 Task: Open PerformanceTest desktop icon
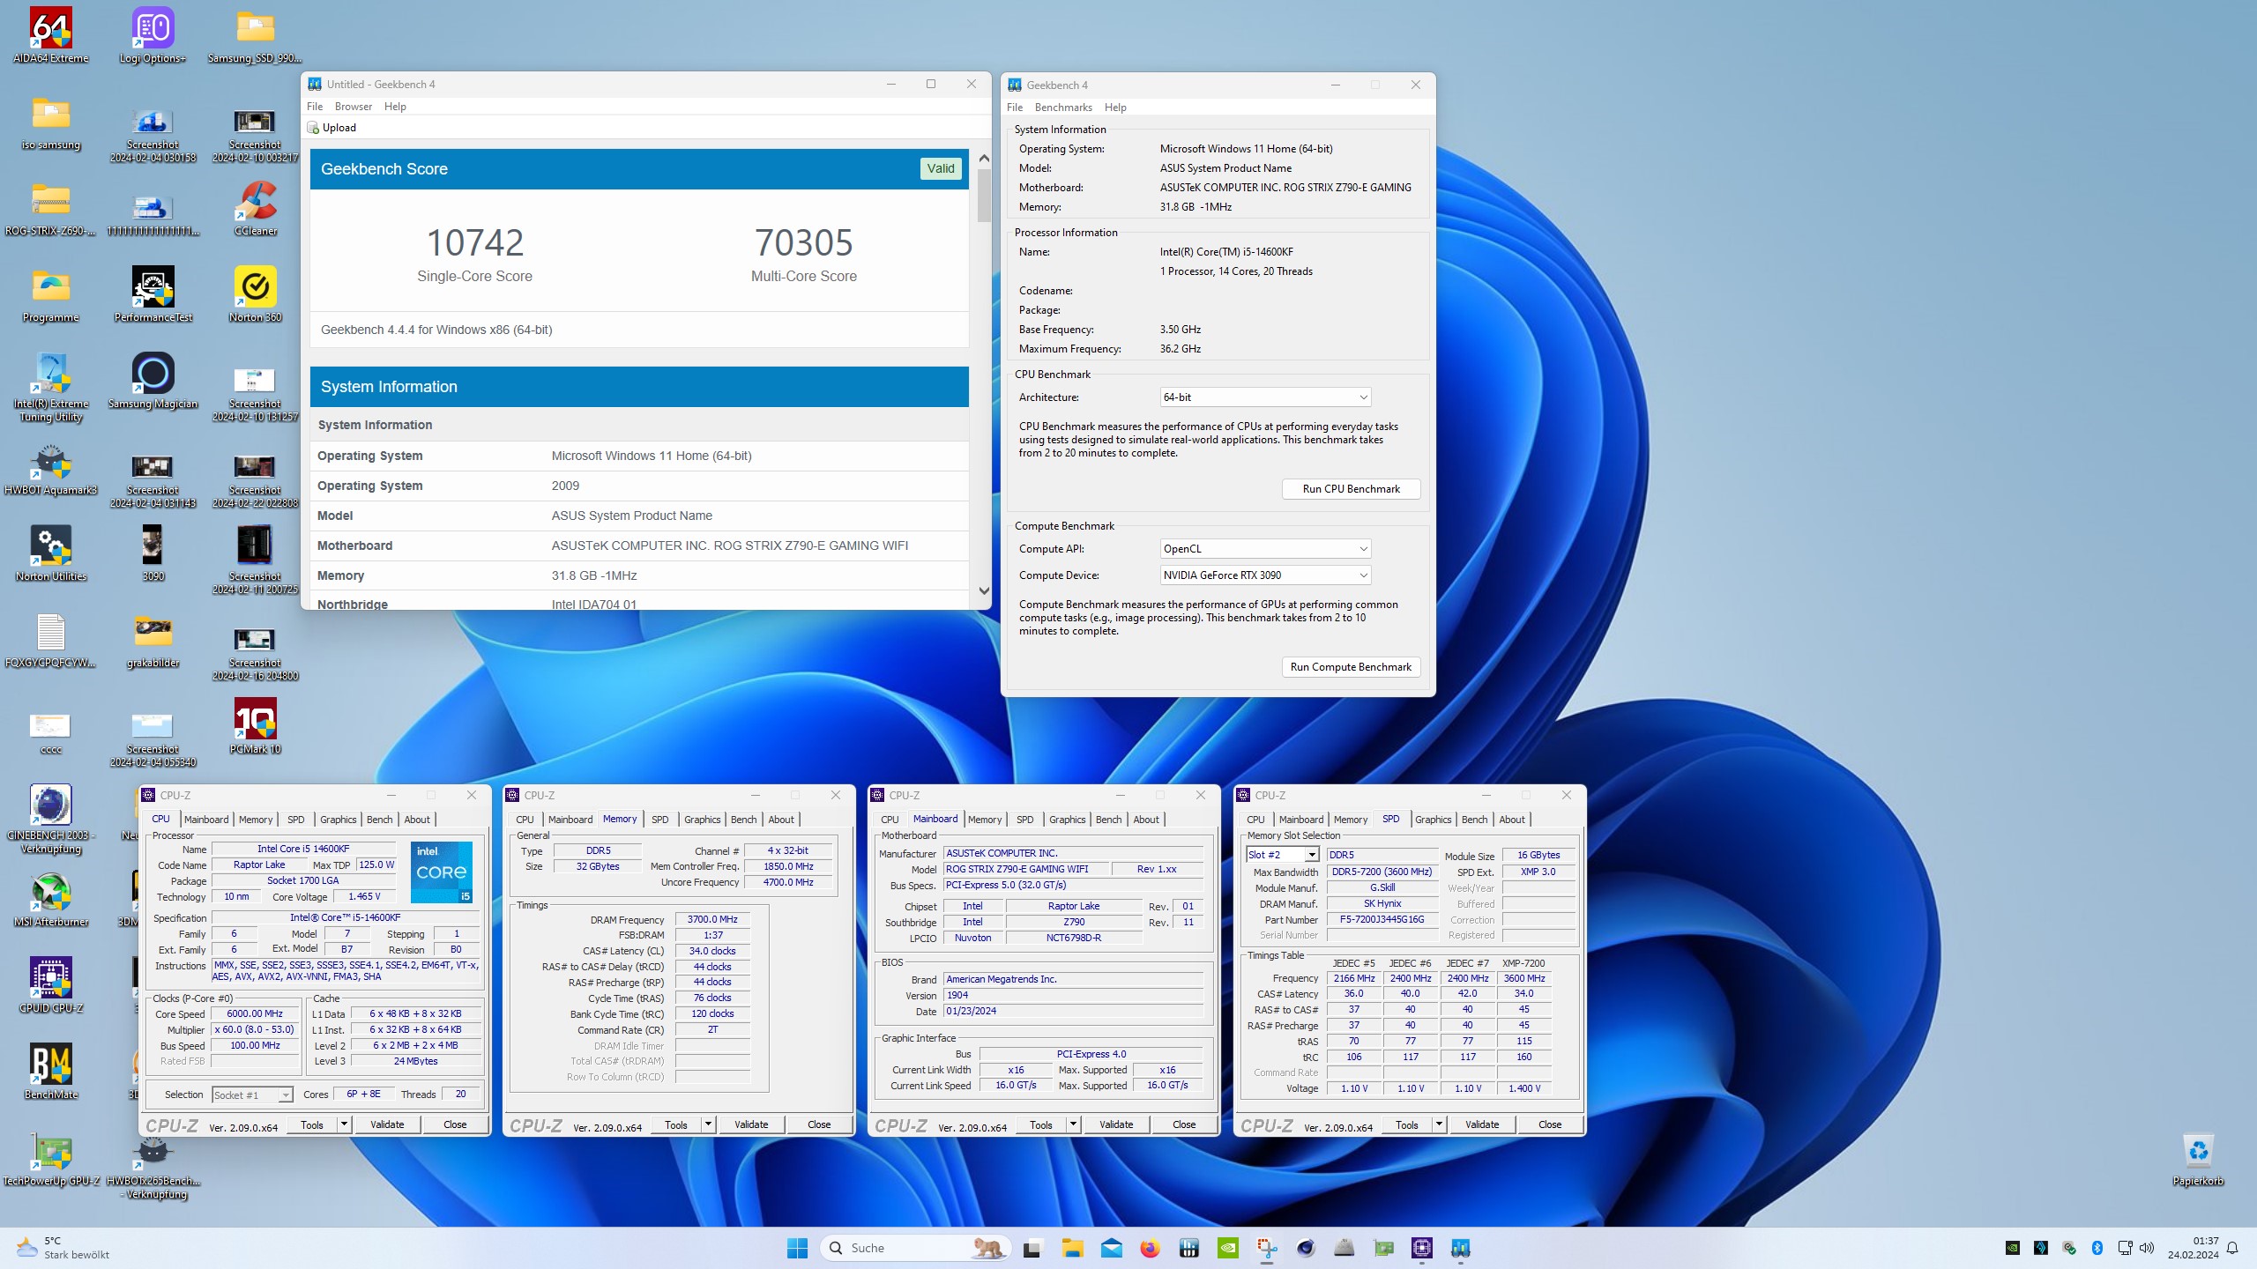pyautogui.click(x=153, y=294)
